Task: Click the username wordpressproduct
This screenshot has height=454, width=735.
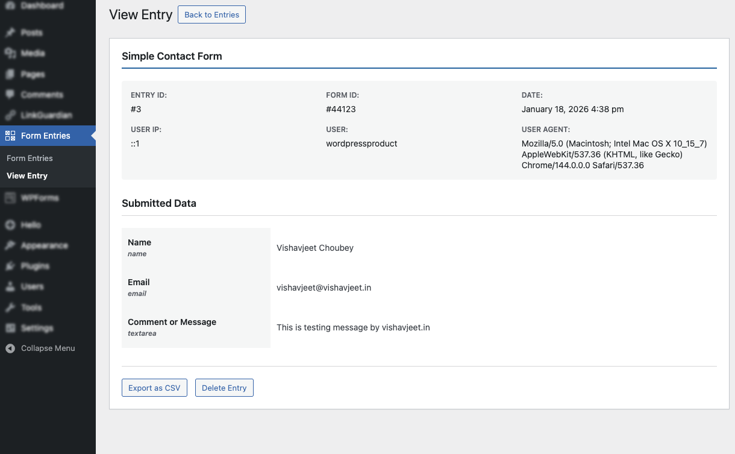Action: pos(361,143)
